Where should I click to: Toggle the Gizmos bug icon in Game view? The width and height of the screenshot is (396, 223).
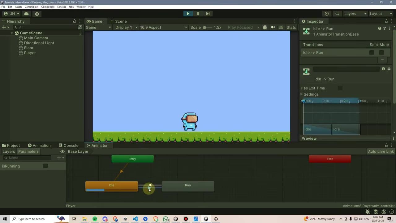point(265,27)
